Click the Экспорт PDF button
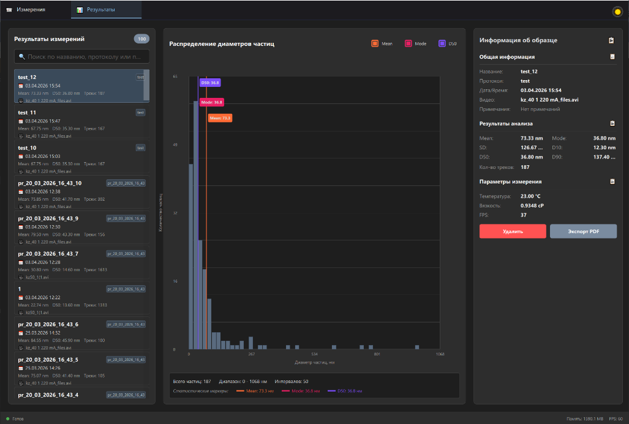 [x=583, y=231]
